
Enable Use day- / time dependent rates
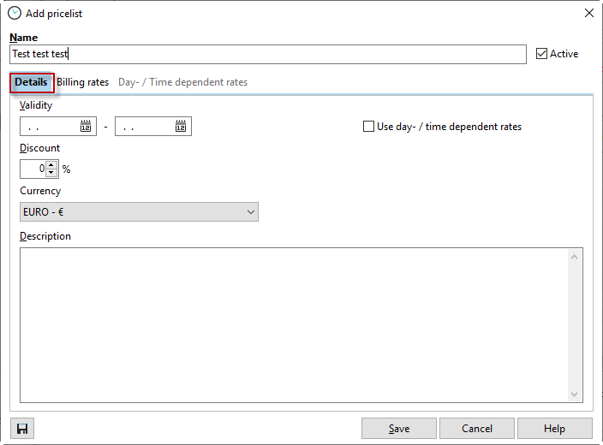pyautogui.click(x=368, y=127)
